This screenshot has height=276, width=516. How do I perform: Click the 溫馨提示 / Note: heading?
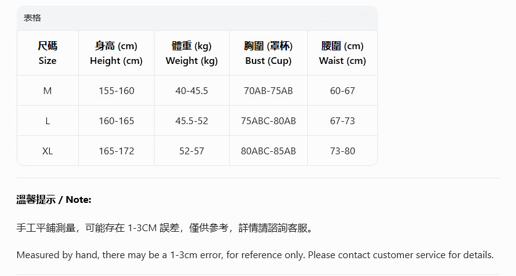click(54, 200)
